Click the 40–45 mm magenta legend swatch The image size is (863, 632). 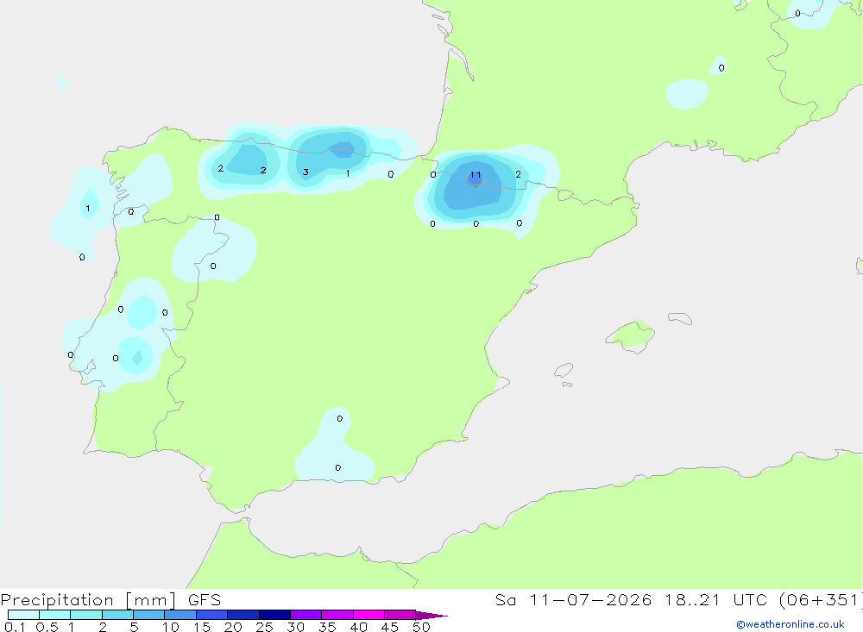coord(369,615)
